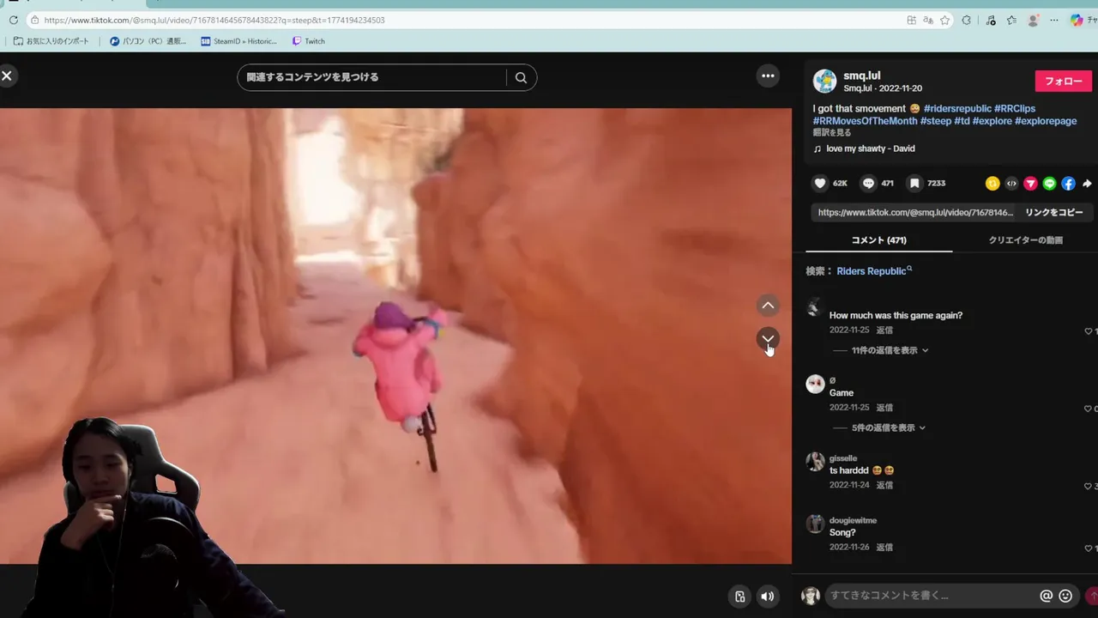Image resolution: width=1098 pixels, height=618 pixels.
Task: Open the #ridersrepublic hashtag
Action: [x=957, y=109]
